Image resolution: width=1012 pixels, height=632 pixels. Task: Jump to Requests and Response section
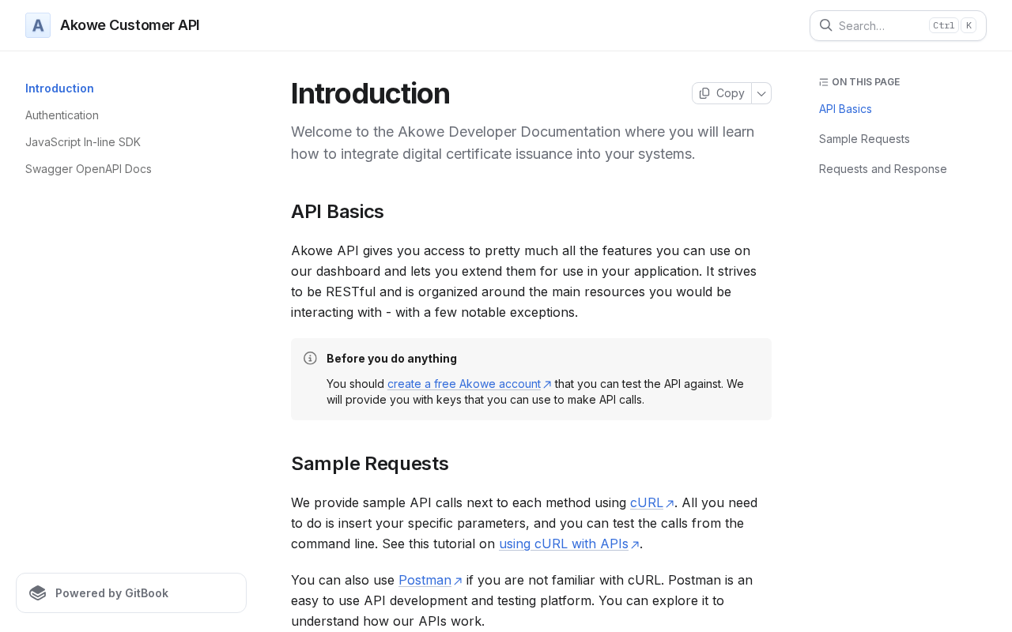(882, 169)
